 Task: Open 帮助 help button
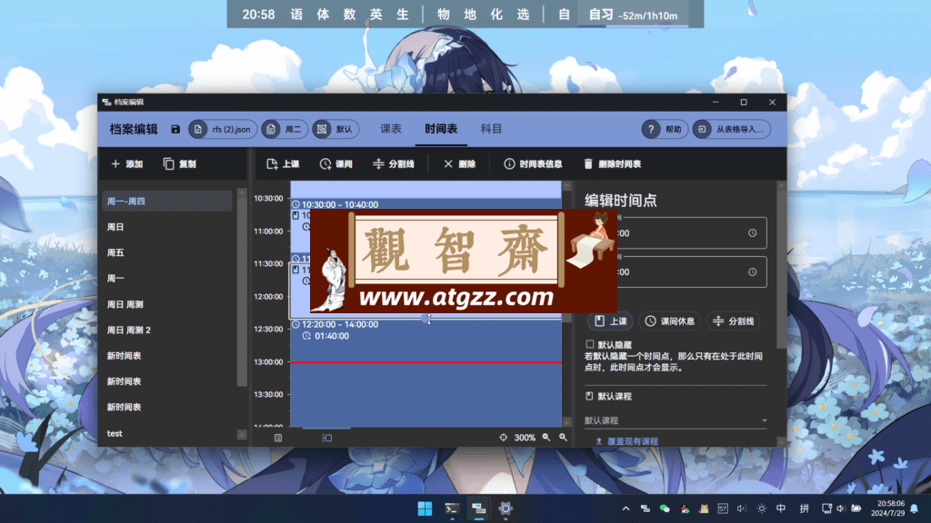pyautogui.click(x=665, y=129)
